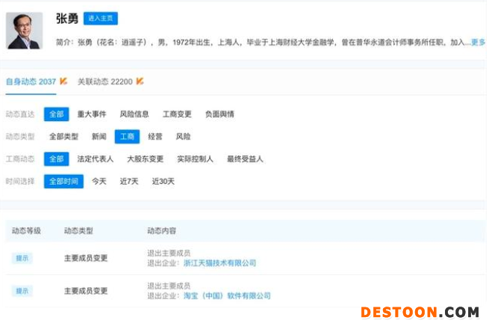
Task: Open 浙江天猫技术有限公司 company link
Action: [x=219, y=263]
